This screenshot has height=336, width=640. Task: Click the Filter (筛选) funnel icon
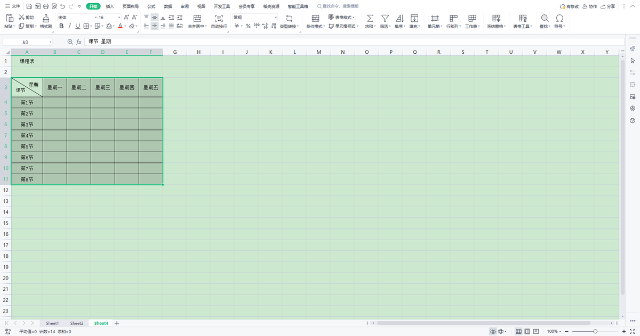(x=385, y=18)
